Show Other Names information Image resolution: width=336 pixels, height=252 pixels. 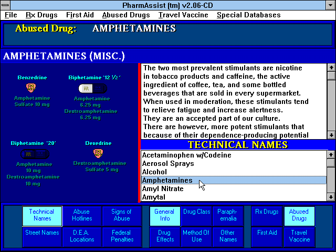coord(228,237)
